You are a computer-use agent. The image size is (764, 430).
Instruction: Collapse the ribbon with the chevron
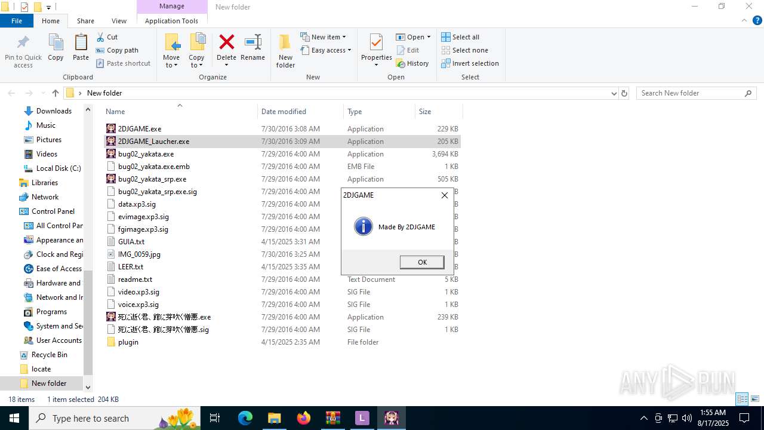pos(744,20)
